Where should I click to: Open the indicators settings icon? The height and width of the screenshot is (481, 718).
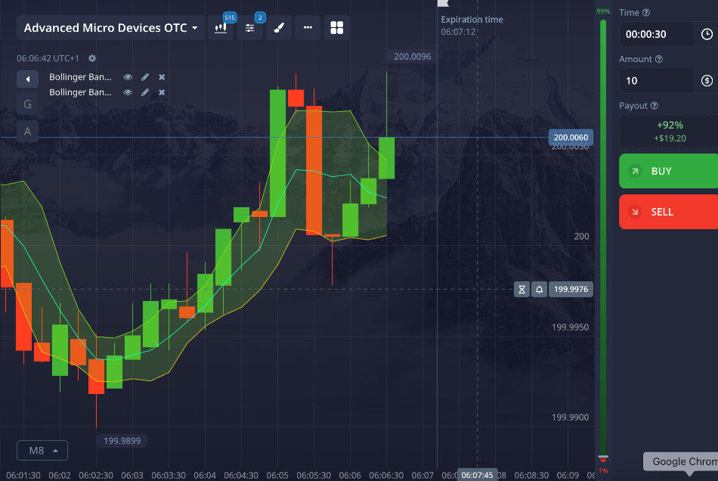pos(249,28)
